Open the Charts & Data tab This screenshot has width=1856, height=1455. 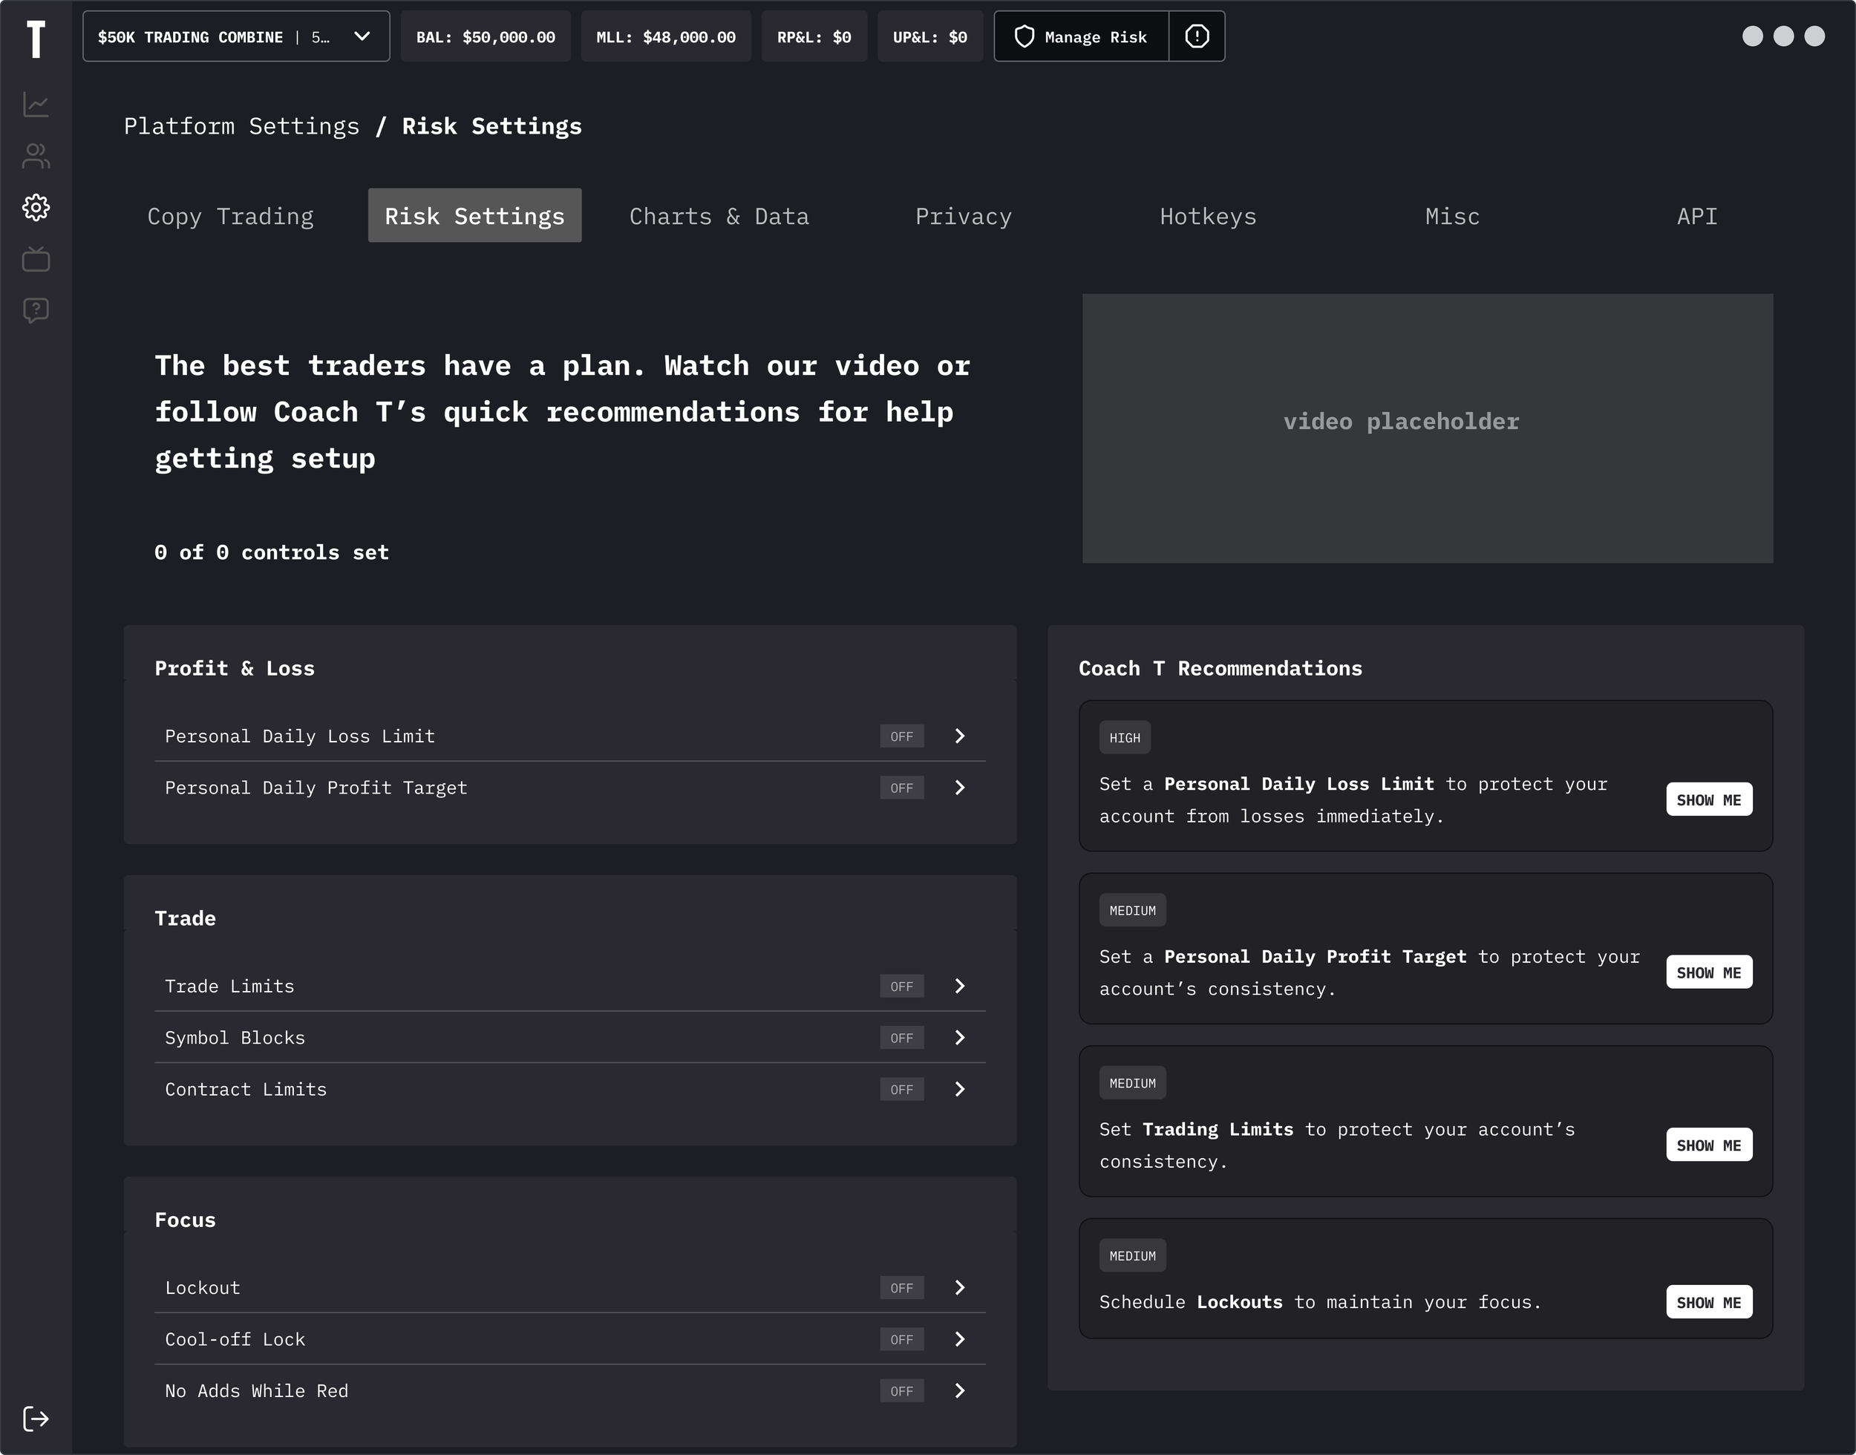(719, 215)
